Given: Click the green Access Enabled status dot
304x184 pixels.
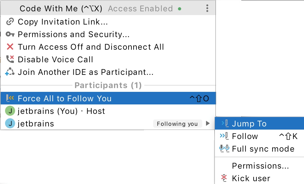Looking at the screenshot, I should (179, 8).
